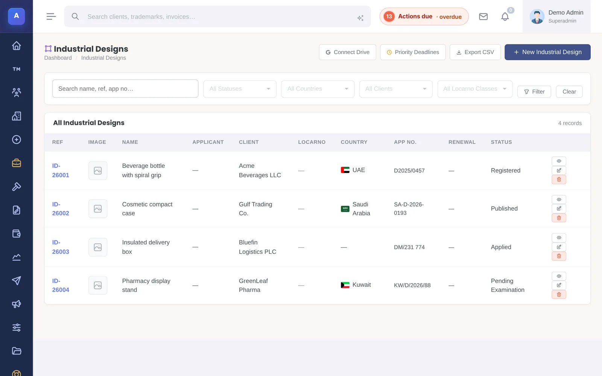Expand the All Clients dropdown
This screenshot has height=376, width=602.
(396, 89)
